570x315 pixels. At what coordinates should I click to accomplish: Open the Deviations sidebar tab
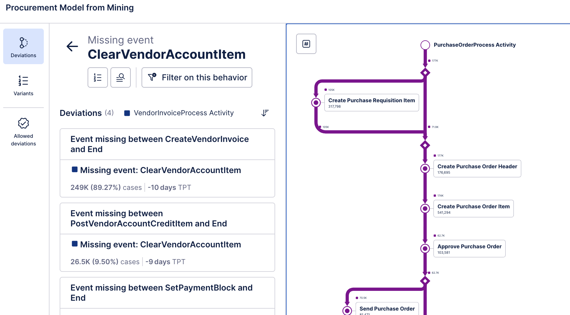pyautogui.click(x=23, y=46)
